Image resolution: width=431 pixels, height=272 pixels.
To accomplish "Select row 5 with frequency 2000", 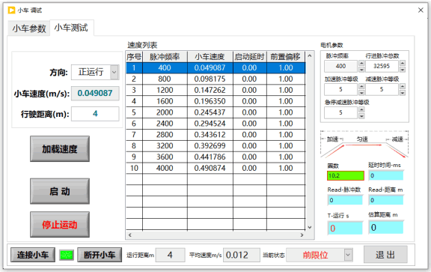I will click(215, 112).
